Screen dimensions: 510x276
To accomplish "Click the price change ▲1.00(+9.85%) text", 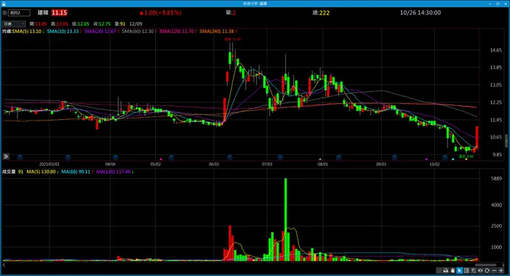I will (161, 12).
